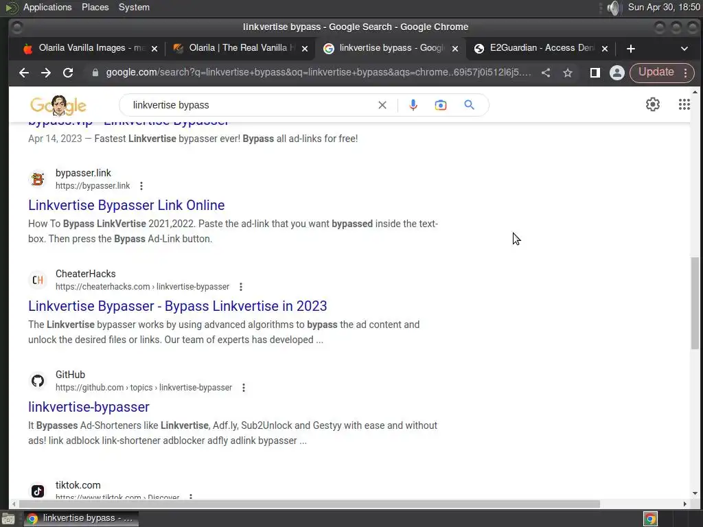Screen dimensions: 703x527
Task: Click the https://bypasser.link URL text
Action: pos(93,185)
